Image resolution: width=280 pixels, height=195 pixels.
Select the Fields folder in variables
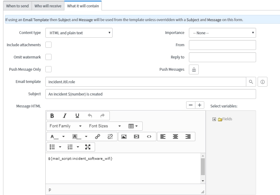pos(225,119)
